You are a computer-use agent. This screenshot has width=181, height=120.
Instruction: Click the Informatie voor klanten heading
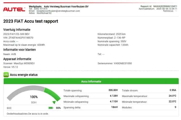pos(20,50)
